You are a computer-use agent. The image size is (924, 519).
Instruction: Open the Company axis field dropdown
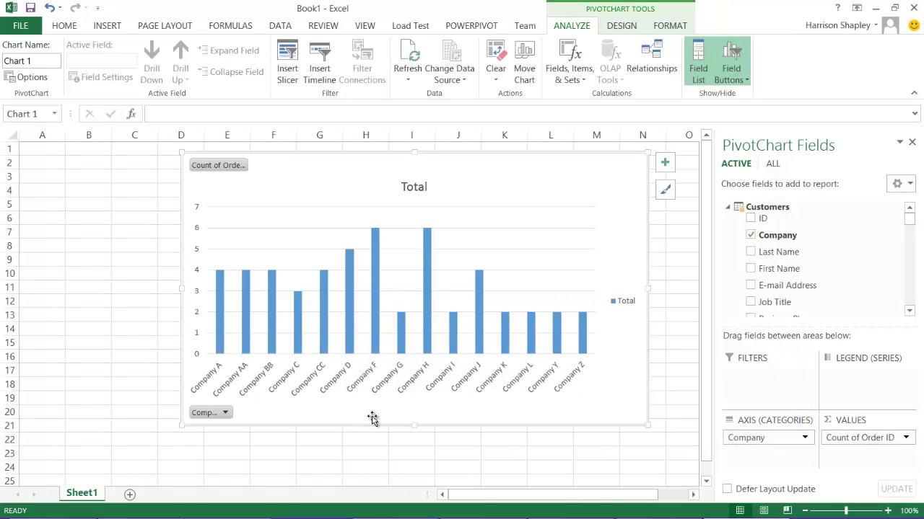tap(805, 438)
